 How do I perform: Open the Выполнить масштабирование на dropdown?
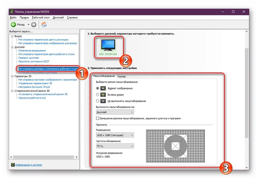(x=115, y=112)
